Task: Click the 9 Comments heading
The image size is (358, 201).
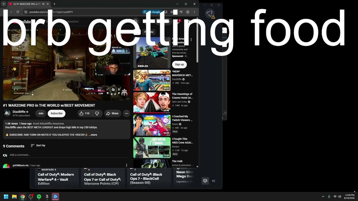Action: coord(14,146)
